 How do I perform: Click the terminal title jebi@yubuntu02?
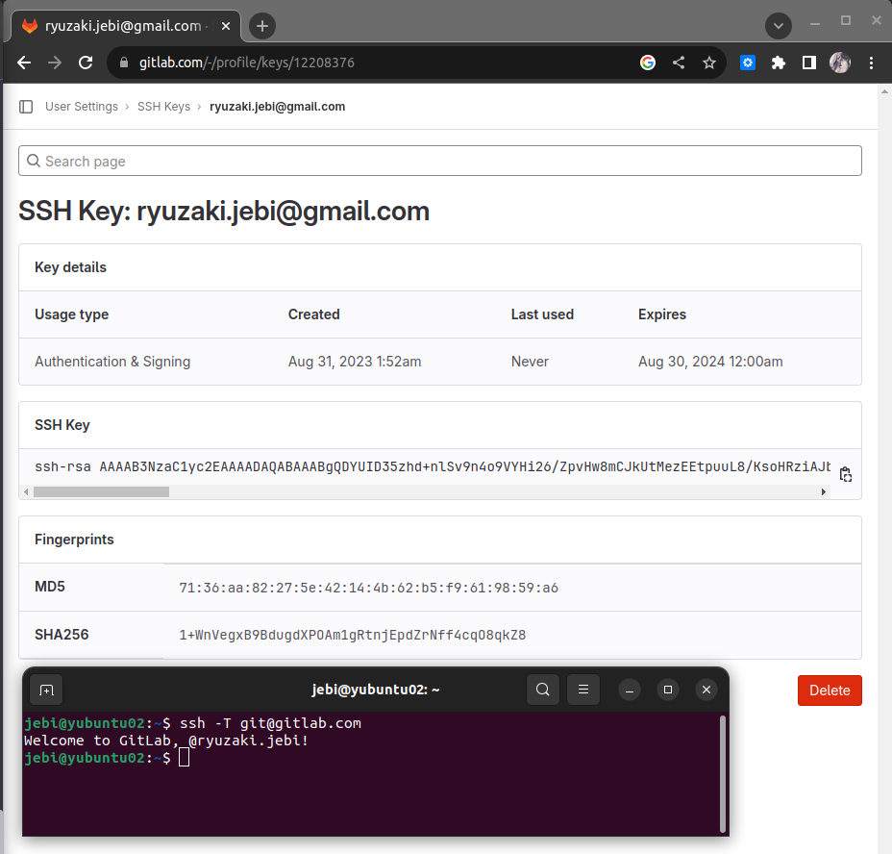point(376,691)
